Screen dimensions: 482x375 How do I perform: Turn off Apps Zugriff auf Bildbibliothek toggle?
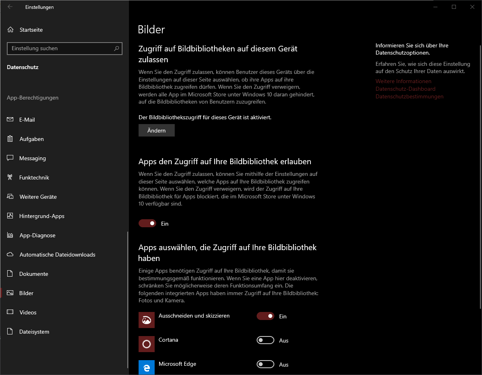[147, 223]
